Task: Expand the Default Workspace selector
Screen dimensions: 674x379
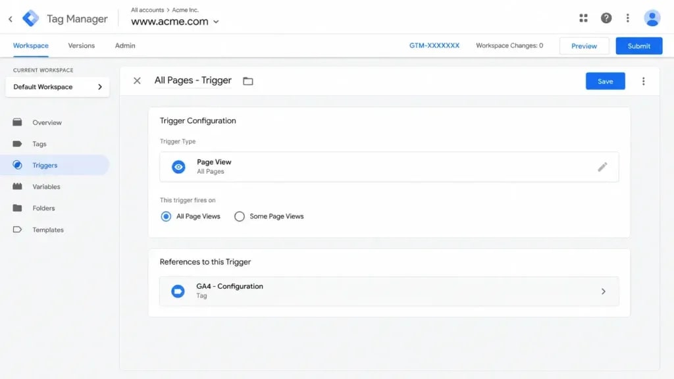Action: [x=58, y=87]
